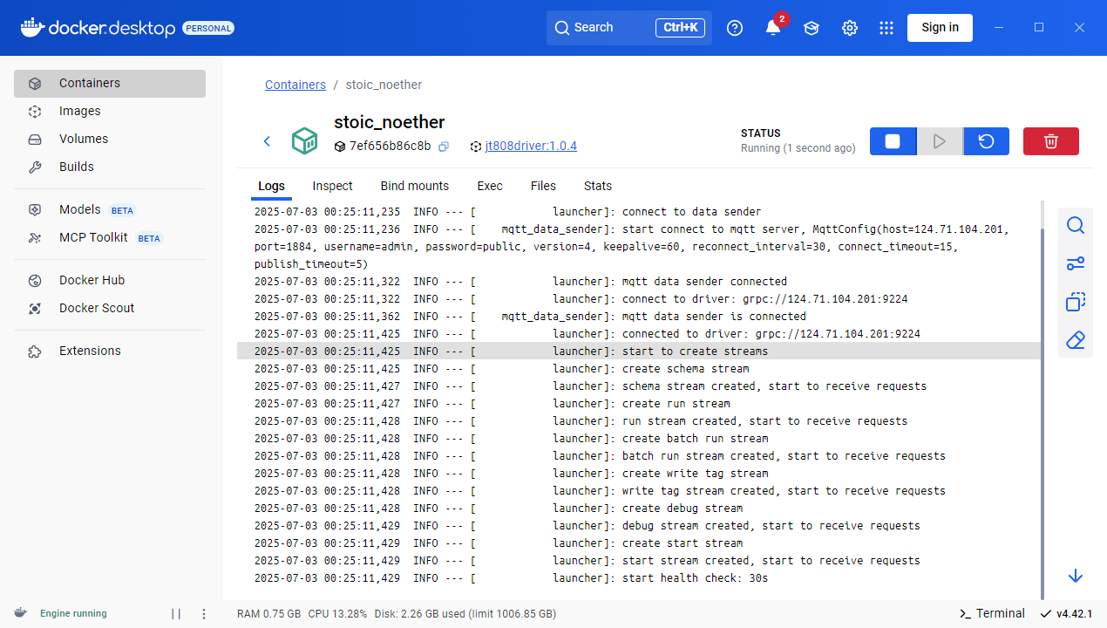Click the Docker Desktop whale logo

31,28
